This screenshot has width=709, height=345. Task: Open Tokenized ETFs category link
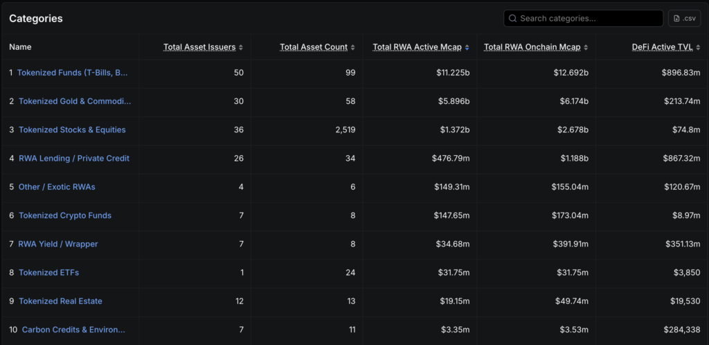pyautogui.click(x=48, y=273)
